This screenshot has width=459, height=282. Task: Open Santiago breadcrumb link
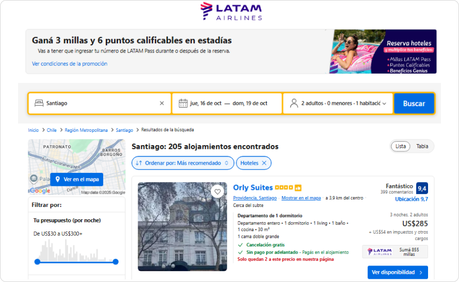click(124, 130)
